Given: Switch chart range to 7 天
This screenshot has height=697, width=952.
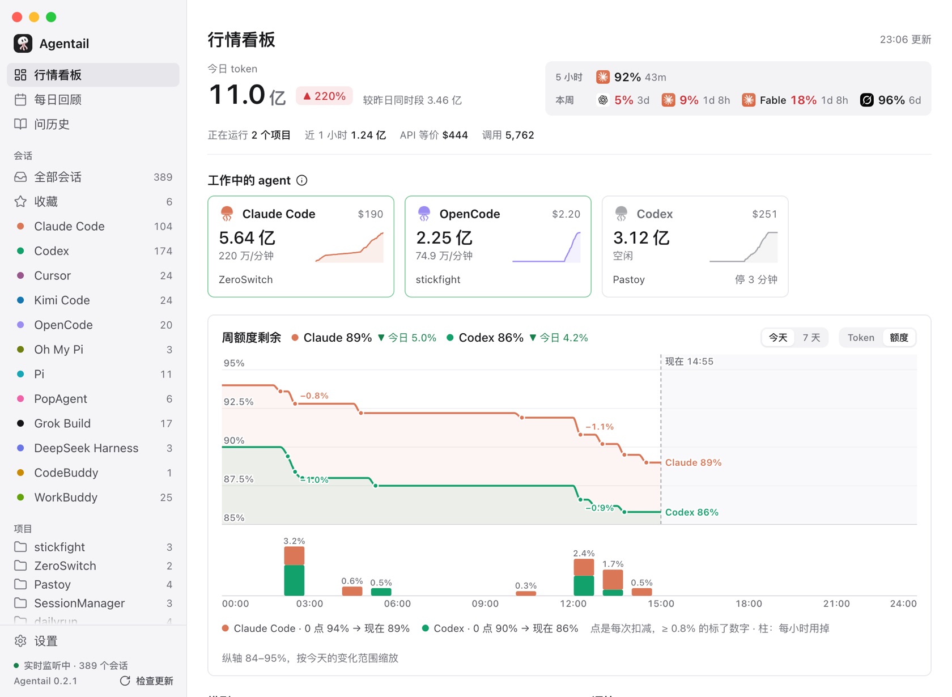Looking at the screenshot, I should pos(811,338).
